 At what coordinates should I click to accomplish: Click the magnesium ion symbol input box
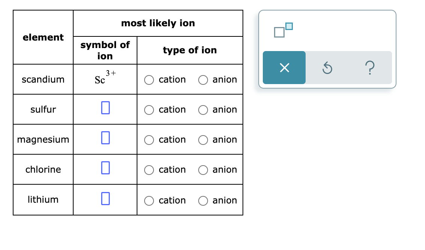[105, 138]
